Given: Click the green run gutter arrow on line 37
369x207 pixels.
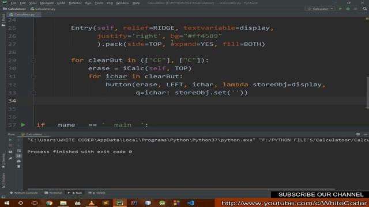Looking at the screenshot, I should (23, 125).
